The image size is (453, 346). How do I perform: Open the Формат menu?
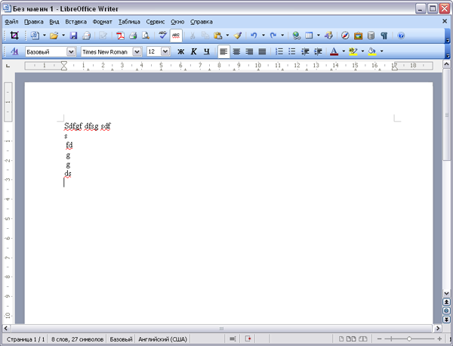point(102,22)
